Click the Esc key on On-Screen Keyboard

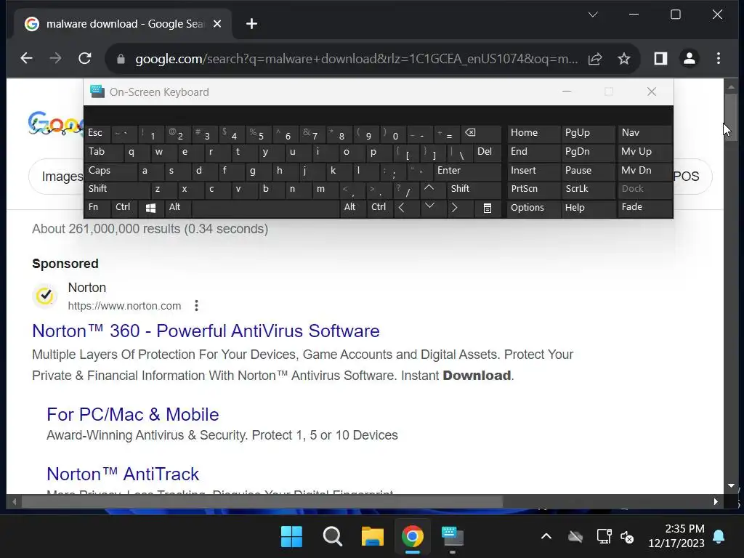(98, 134)
